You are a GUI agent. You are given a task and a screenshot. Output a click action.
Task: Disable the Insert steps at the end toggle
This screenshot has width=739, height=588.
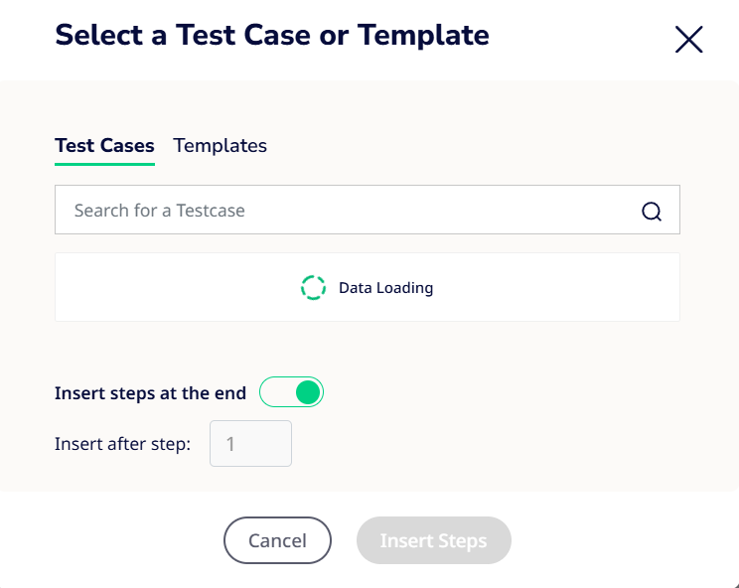click(x=292, y=392)
